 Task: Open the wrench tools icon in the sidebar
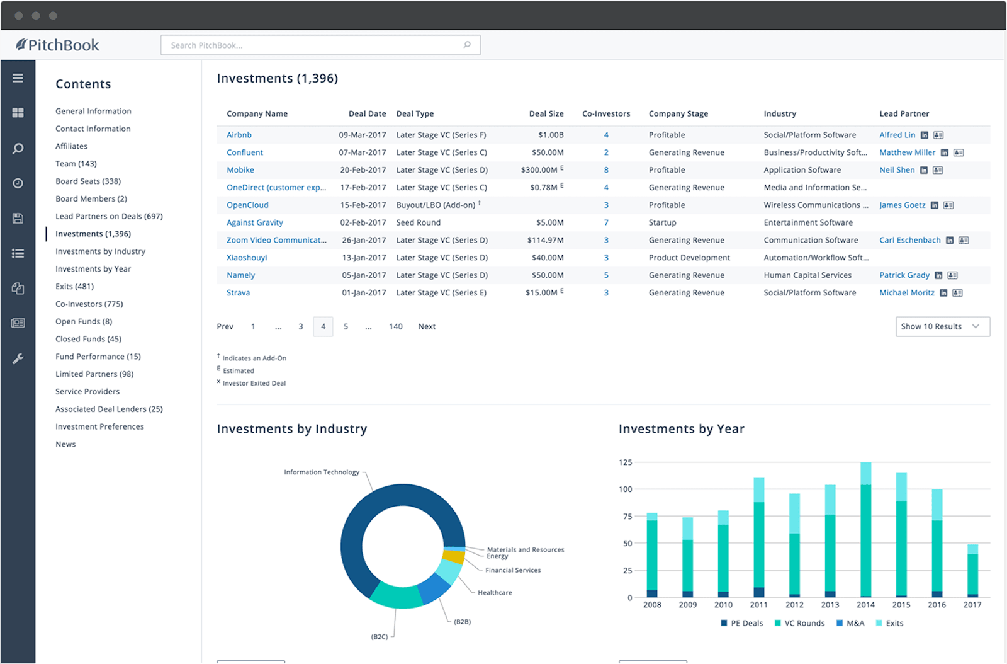tap(18, 358)
